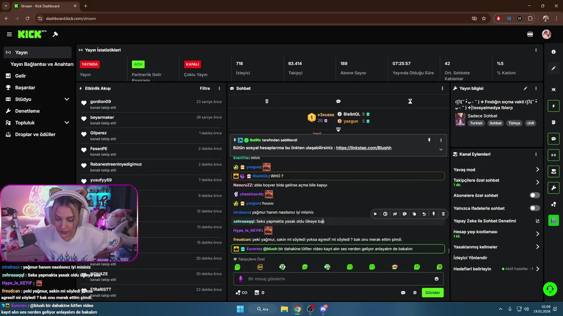Click the chat bubble icon in chat toolbar
The width and height of the screenshot is (563, 316).
pyautogui.click(x=338, y=101)
